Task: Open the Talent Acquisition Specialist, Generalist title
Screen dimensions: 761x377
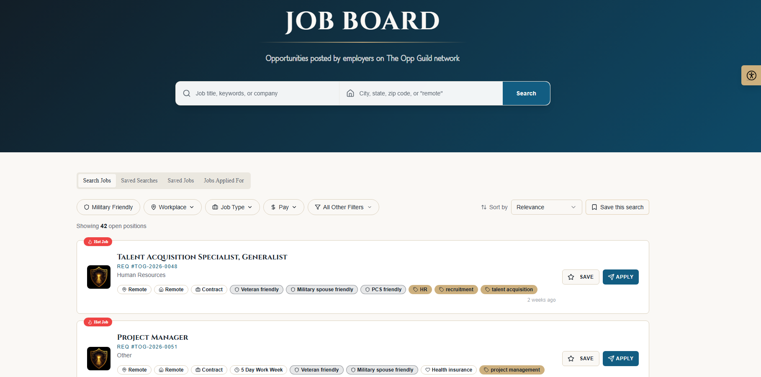Action: click(202, 257)
